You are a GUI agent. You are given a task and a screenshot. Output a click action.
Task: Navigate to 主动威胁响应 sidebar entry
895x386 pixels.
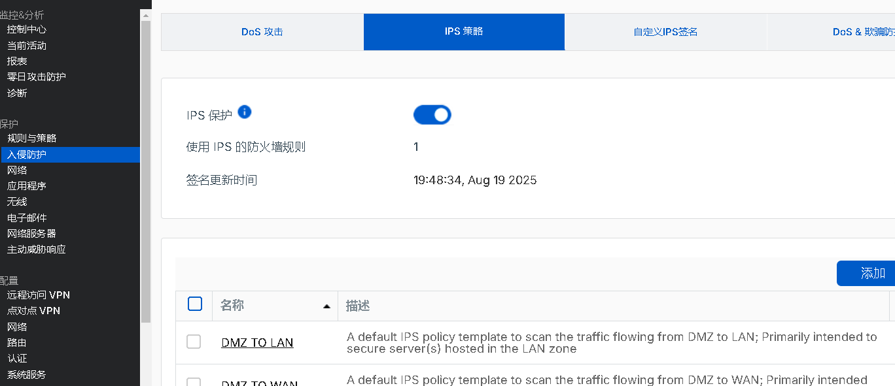(37, 249)
